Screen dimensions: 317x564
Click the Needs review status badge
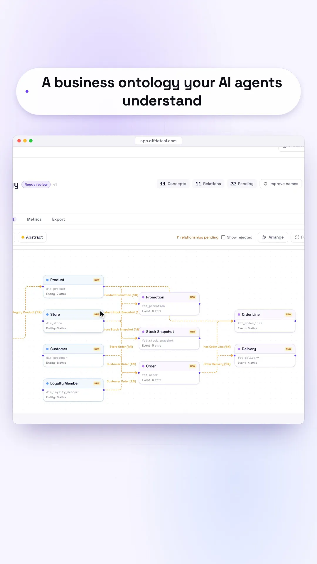(x=36, y=184)
